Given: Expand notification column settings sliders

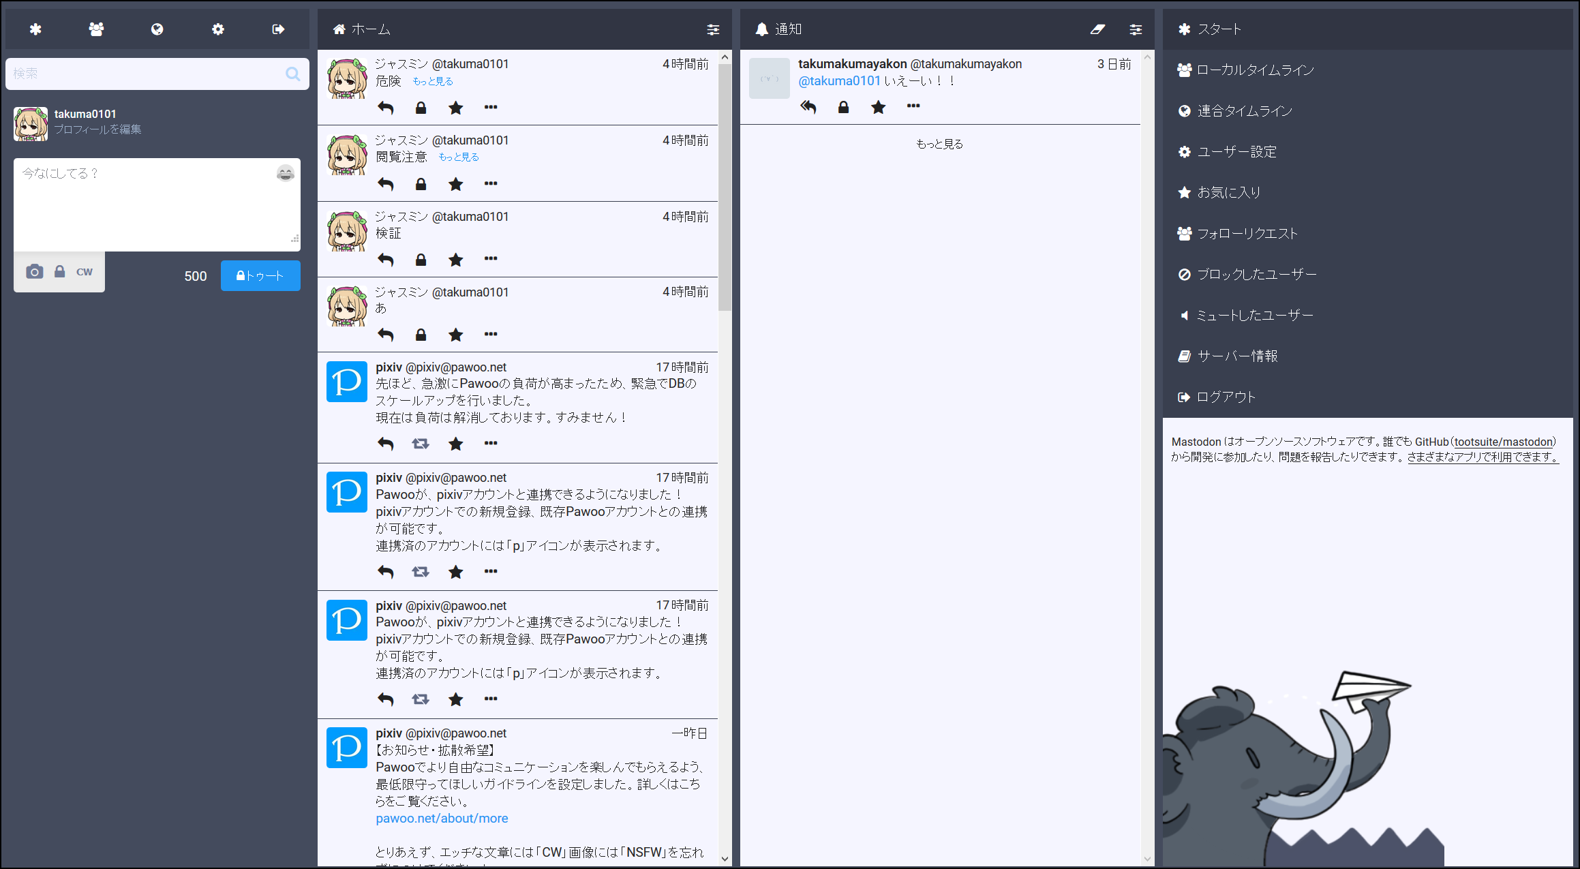Looking at the screenshot, I should [1136, 29].
